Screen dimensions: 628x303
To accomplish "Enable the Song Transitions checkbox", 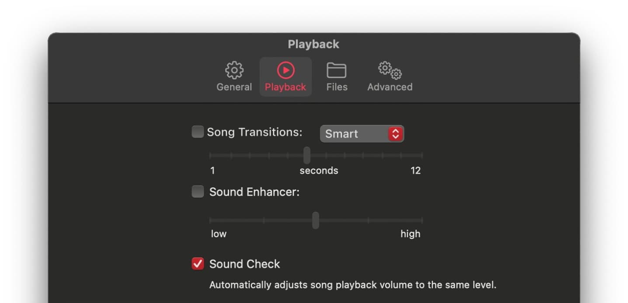I will click(198, 132).
